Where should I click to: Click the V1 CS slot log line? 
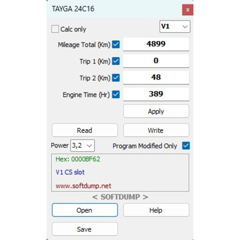(70, 172)
